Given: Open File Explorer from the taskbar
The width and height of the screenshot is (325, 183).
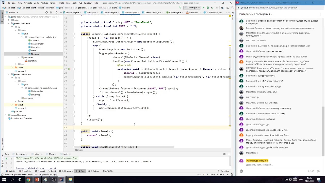Looking at the screenshot, I should (x=70, y=180).
